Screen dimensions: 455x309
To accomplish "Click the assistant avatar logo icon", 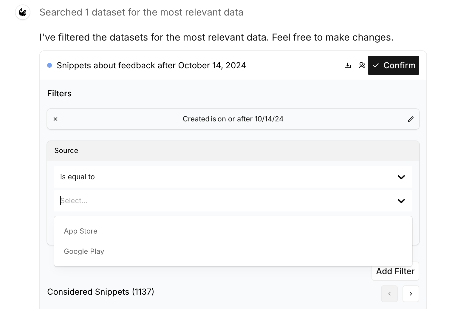I will point(23,13).
